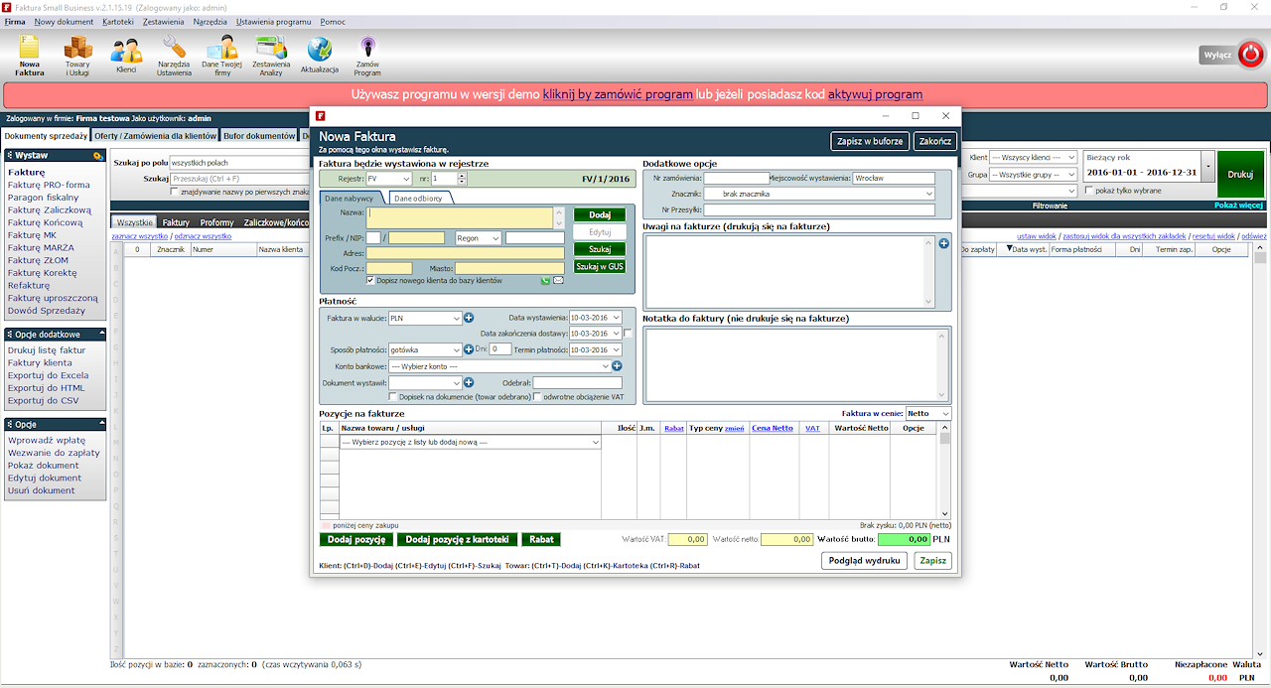Open the Sposób płatności dropdown
The image size is (1271, 688).
click(425, 349)
